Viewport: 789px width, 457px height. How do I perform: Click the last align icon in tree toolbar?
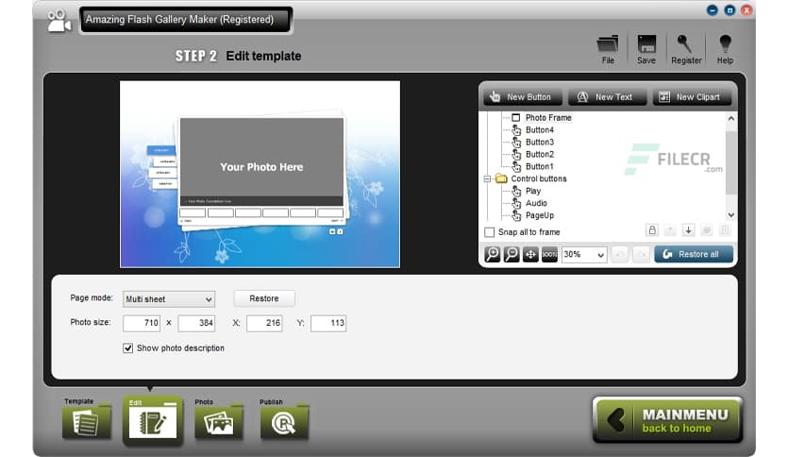(724, 230)
